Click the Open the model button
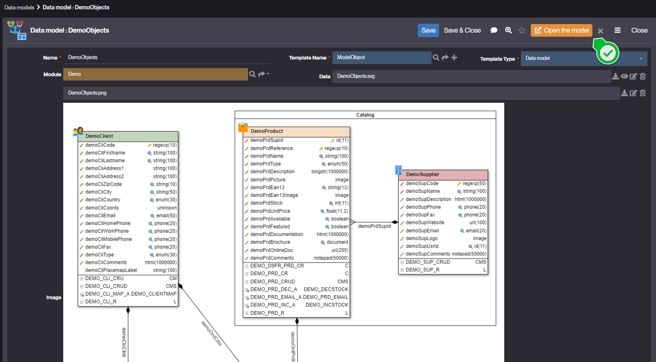The height and width of the screenshot is (362, 656). point(561,30)
